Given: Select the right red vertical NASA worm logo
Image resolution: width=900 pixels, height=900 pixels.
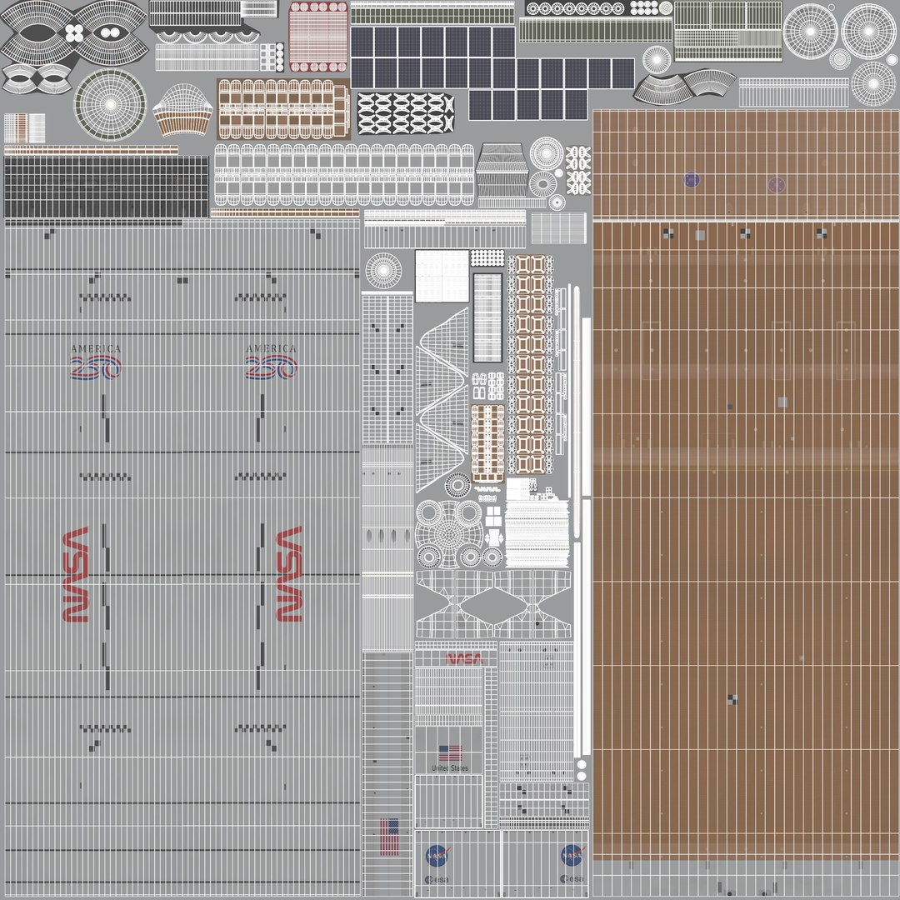Looking at the screenshot, I should [x=289, y=574].
